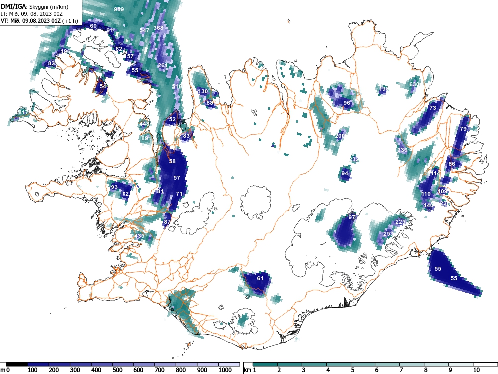498x374 pixels.
Task: Click the '7' tick label in the km legend
Action: point(401,370)
